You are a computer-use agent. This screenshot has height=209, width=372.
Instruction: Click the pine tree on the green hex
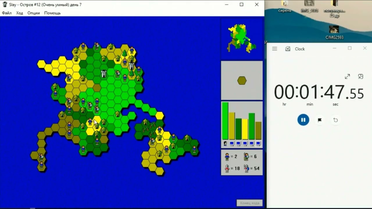[131, 73]
